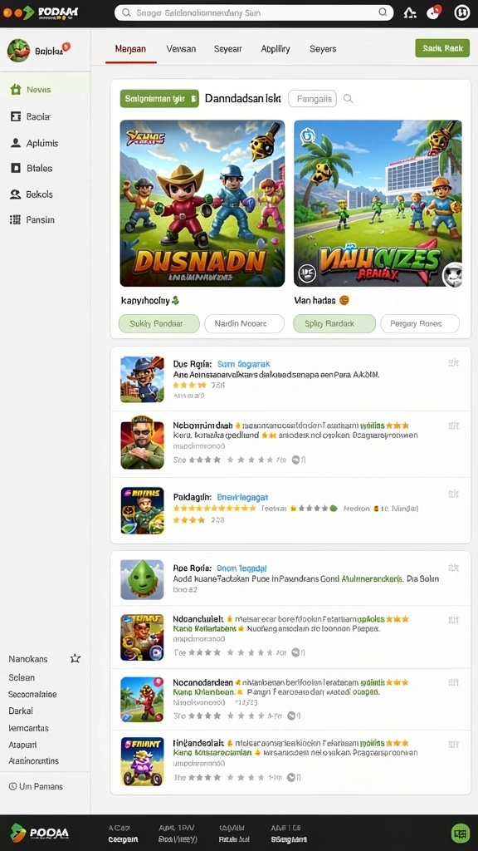This screenshot has width=478, height=851.
Task: Open options icon on Ndoanclueit row
Action: 454,620
